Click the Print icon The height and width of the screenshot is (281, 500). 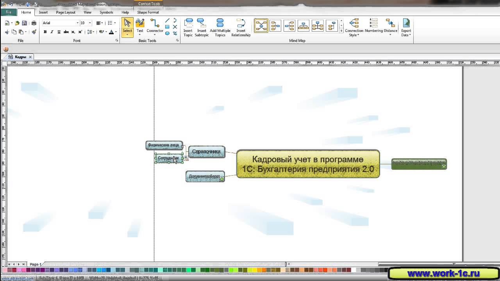point(34,23)
